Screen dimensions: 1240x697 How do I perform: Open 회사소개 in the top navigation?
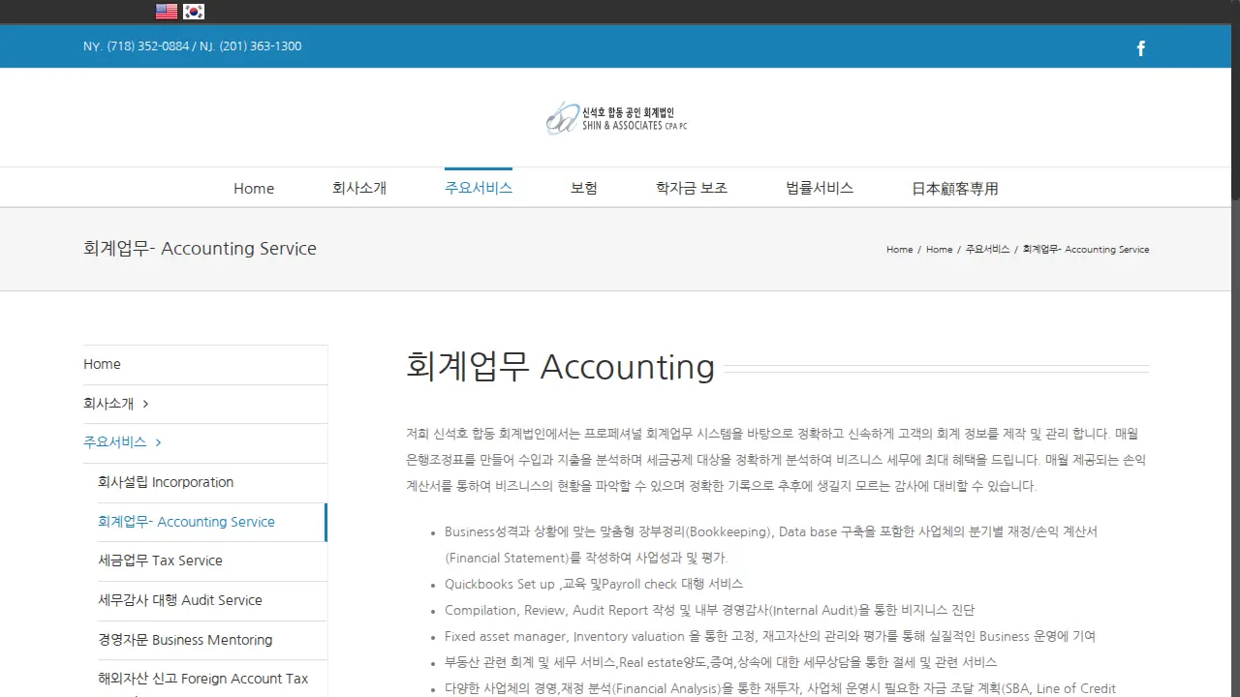pyautogui.click(x=359, y=188)
